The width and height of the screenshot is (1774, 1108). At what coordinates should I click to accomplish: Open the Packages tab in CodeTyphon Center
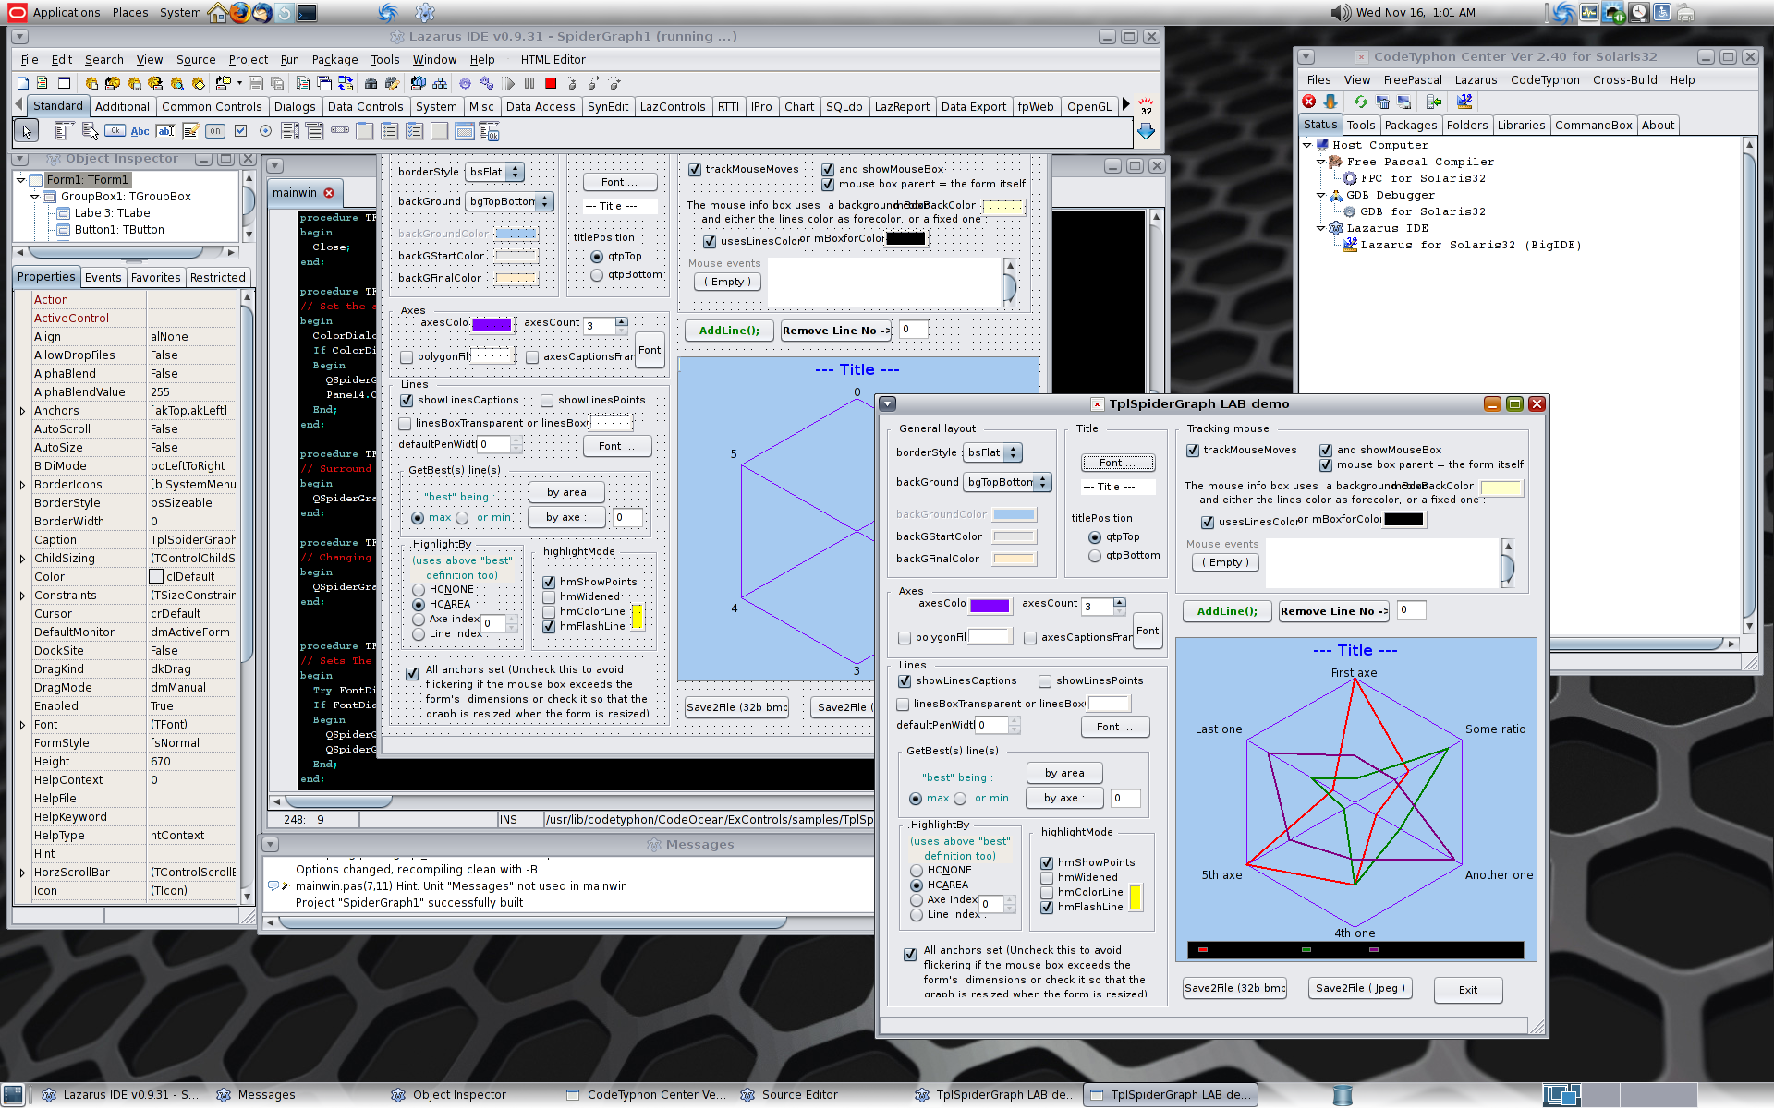coord(1411,126)
